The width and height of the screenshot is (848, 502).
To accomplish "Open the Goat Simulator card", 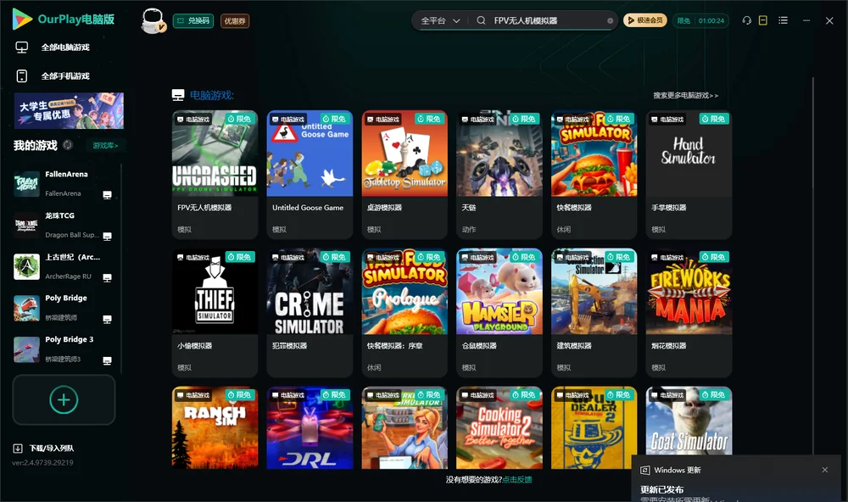I will tap(689, 422).
